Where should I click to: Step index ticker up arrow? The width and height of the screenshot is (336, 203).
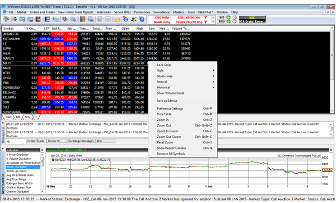(213, 17)
